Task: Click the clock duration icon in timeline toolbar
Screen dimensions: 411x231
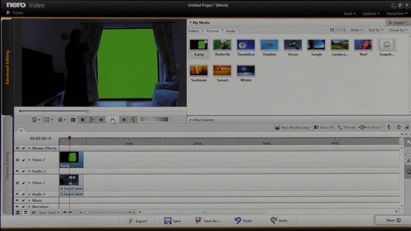Action: 399,127
